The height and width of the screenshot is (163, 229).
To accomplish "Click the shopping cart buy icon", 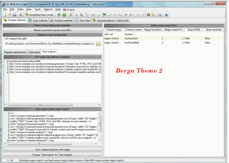I will click(x=148, y=15).
